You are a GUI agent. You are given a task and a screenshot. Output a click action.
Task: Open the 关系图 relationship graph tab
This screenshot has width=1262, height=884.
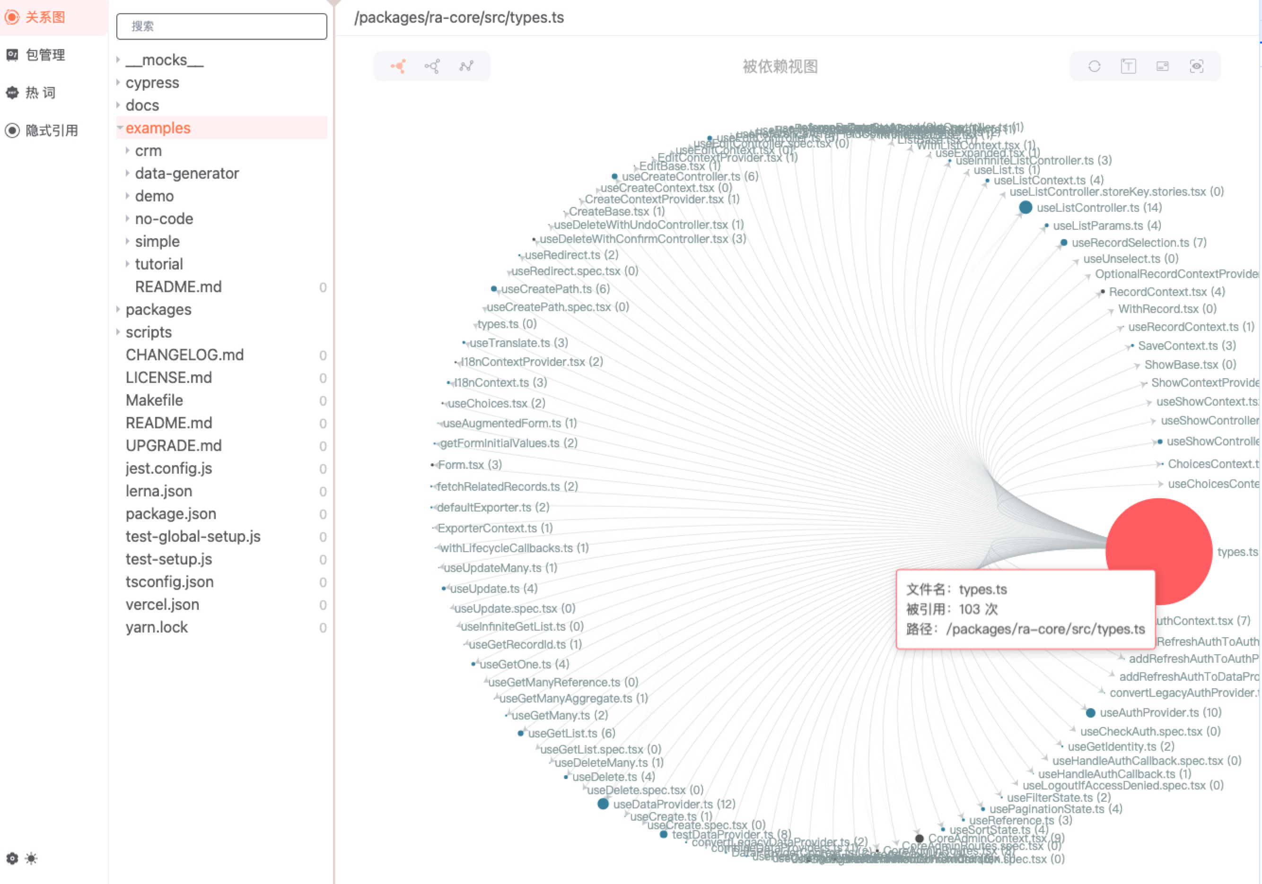45,17
